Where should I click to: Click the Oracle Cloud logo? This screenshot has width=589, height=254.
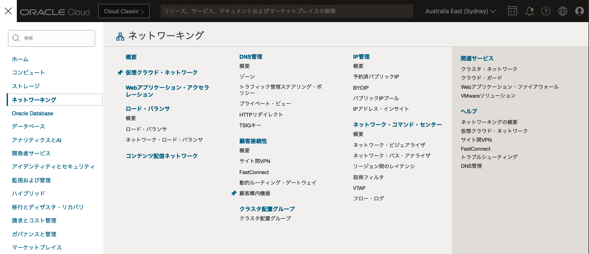coord(55,11)
